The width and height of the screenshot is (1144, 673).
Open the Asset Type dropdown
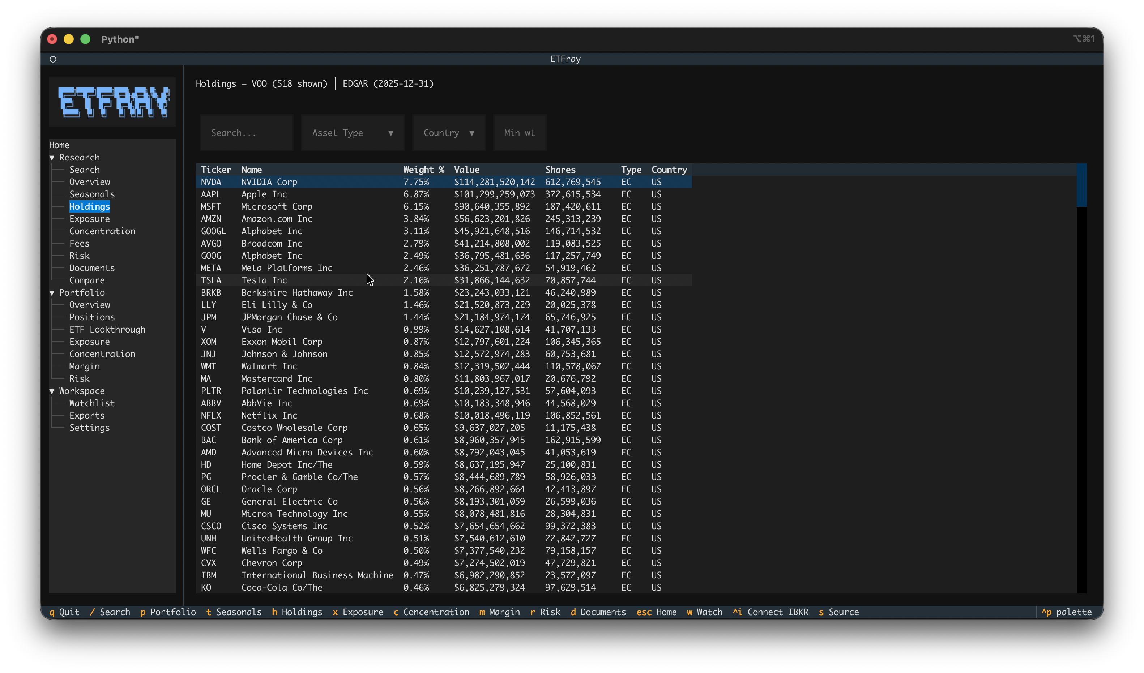352,133
